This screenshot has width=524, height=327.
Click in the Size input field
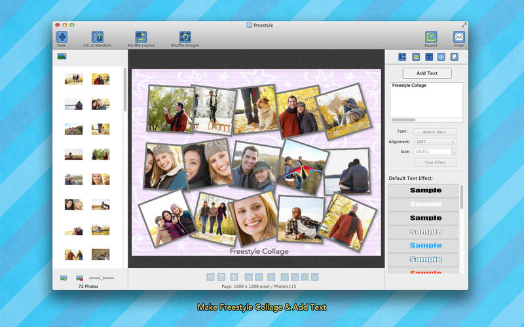tap(431, 152)
